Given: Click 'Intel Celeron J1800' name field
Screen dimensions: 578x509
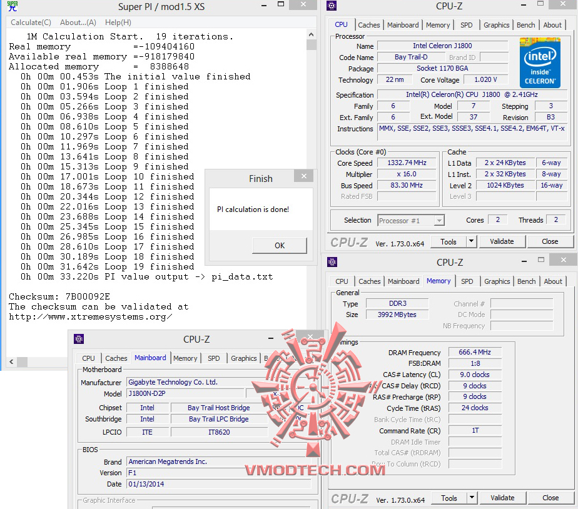Looking at the screenshot, I should [x=442, y=46].
